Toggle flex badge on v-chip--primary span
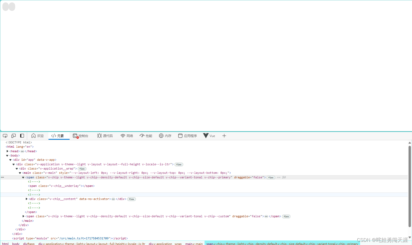The height and width of the screenshot is (245, 412). coord(271,178)
